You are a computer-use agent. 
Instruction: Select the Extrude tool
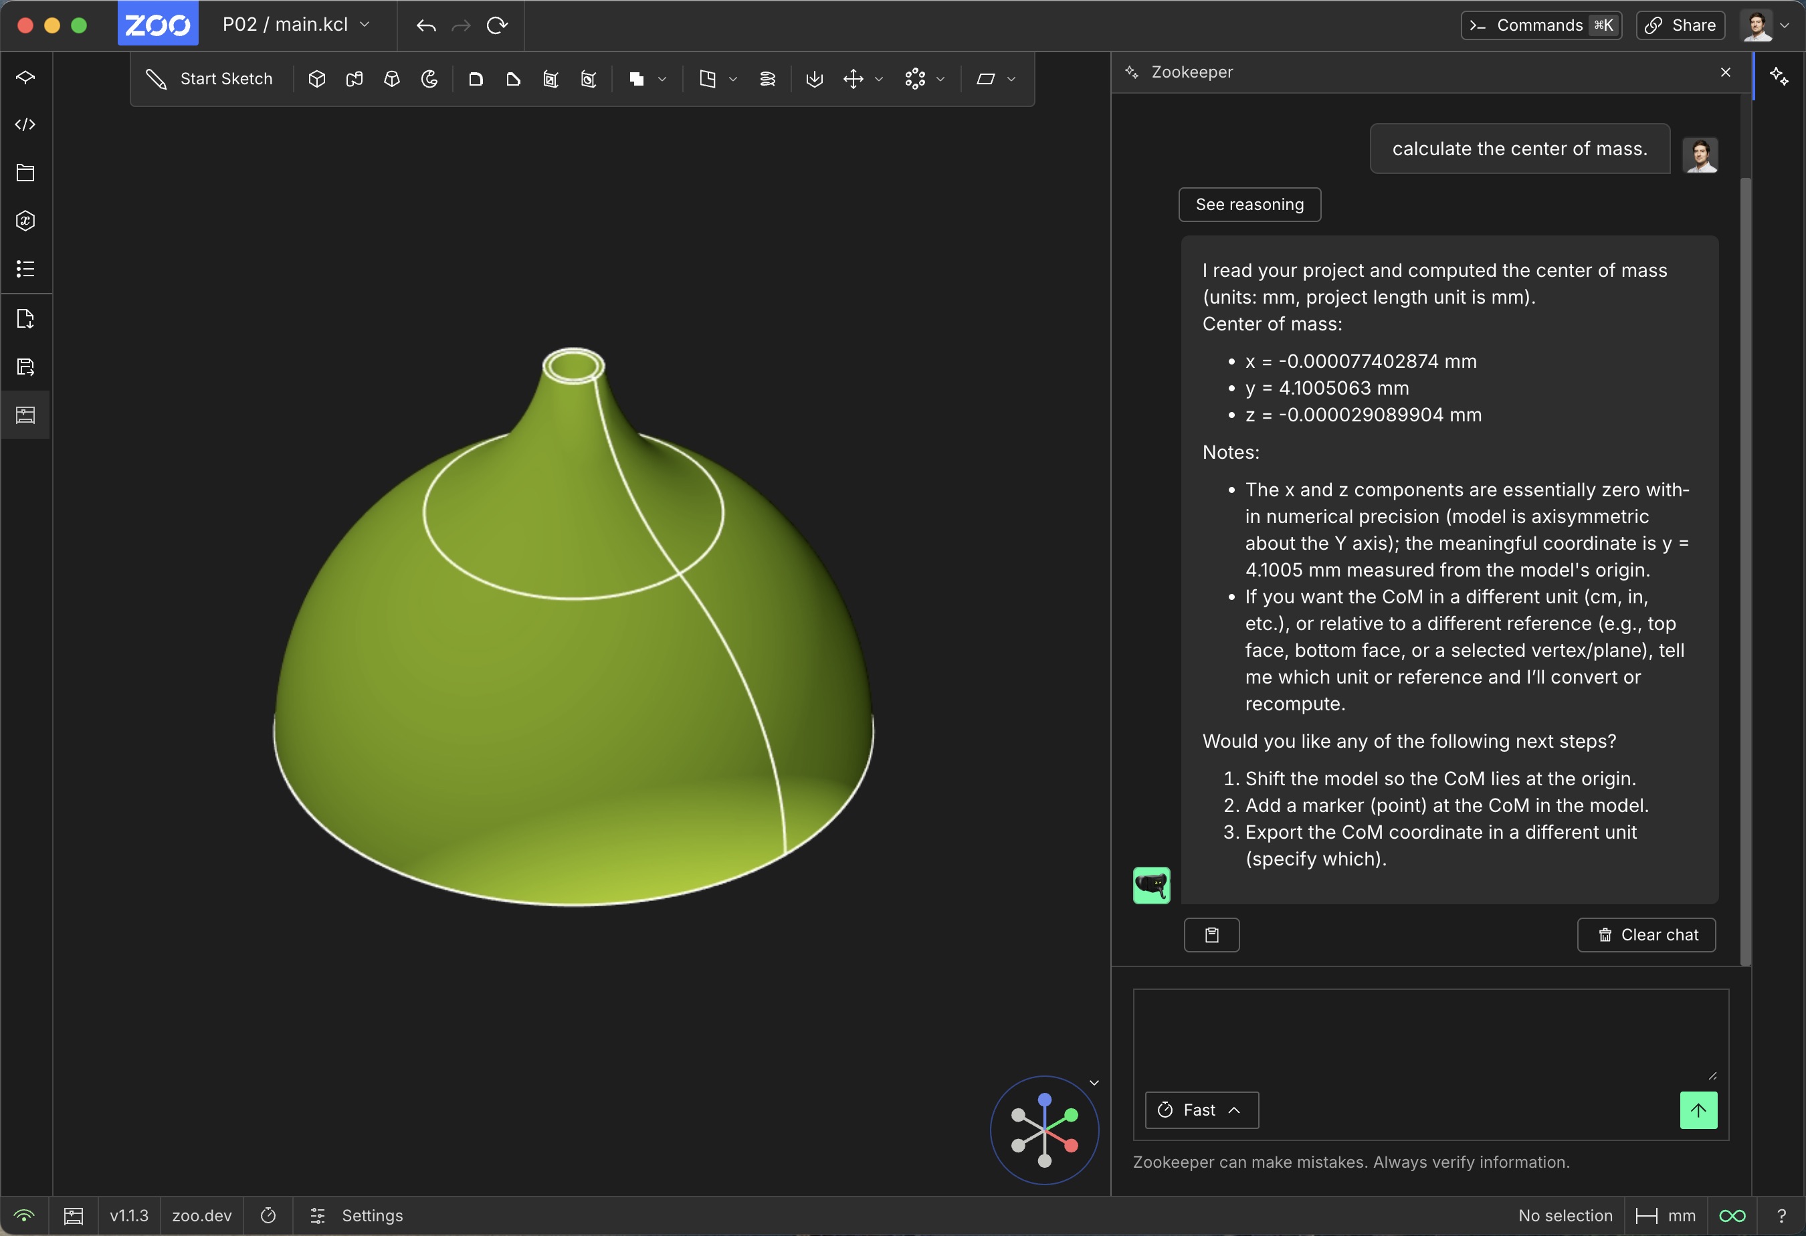316,79
